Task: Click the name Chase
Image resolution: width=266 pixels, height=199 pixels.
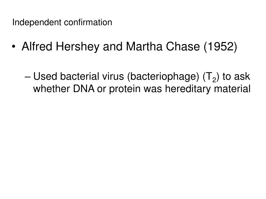Action: coord(183,46)
